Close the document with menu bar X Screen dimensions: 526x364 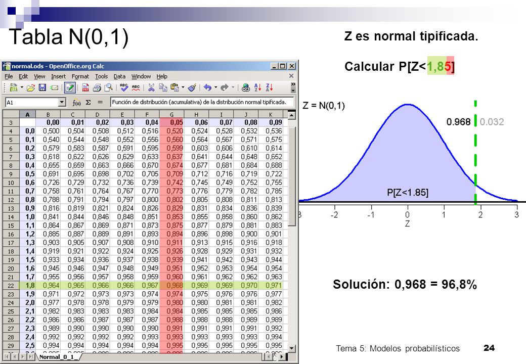click(291, 76)
